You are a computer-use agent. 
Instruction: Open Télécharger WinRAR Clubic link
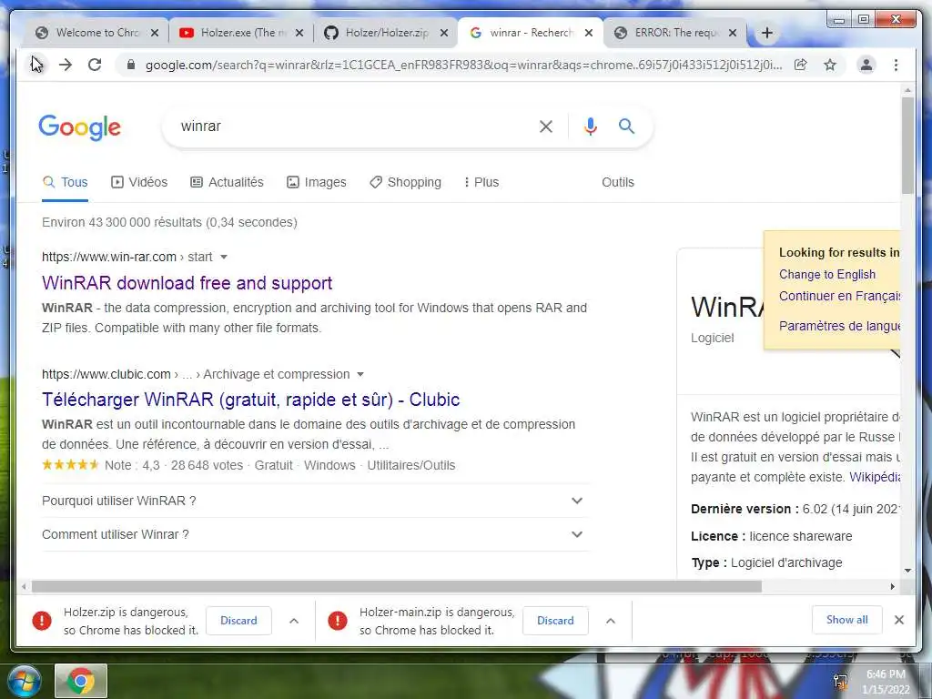251,400
